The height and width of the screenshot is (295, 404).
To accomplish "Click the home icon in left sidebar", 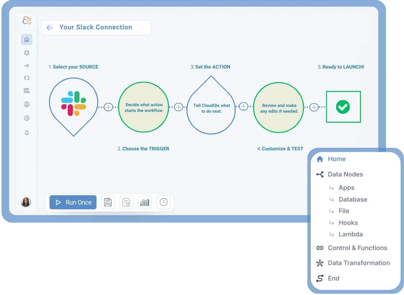I will (27, 40).
